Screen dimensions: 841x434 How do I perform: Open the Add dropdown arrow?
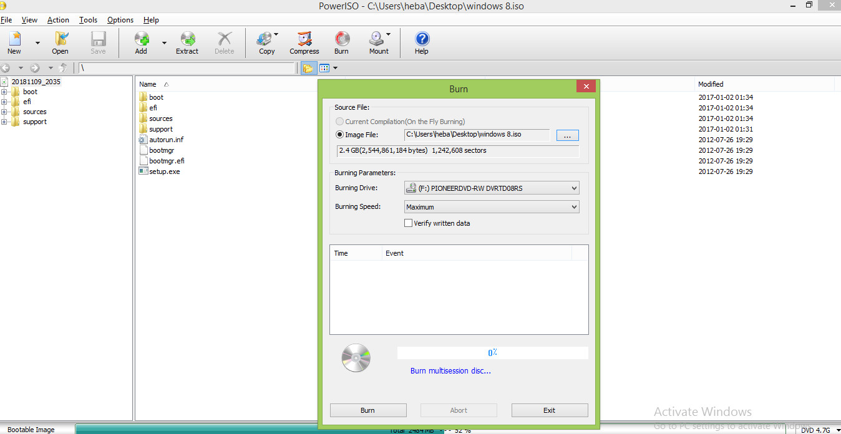[x=164, y=43]
